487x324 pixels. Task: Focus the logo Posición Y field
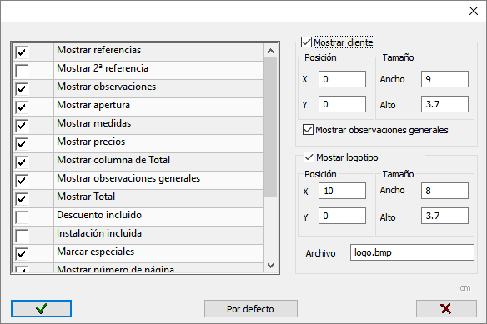click(342, 216)
